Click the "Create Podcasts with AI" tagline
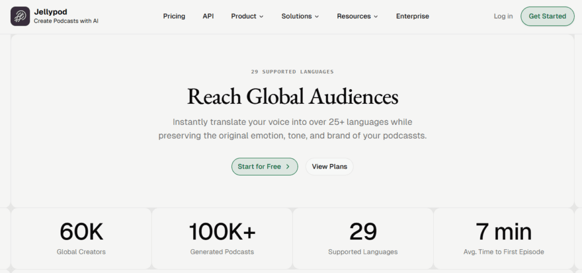Viewport: 582px width, 273px height. pyautogui.click(x=66, y=21)
